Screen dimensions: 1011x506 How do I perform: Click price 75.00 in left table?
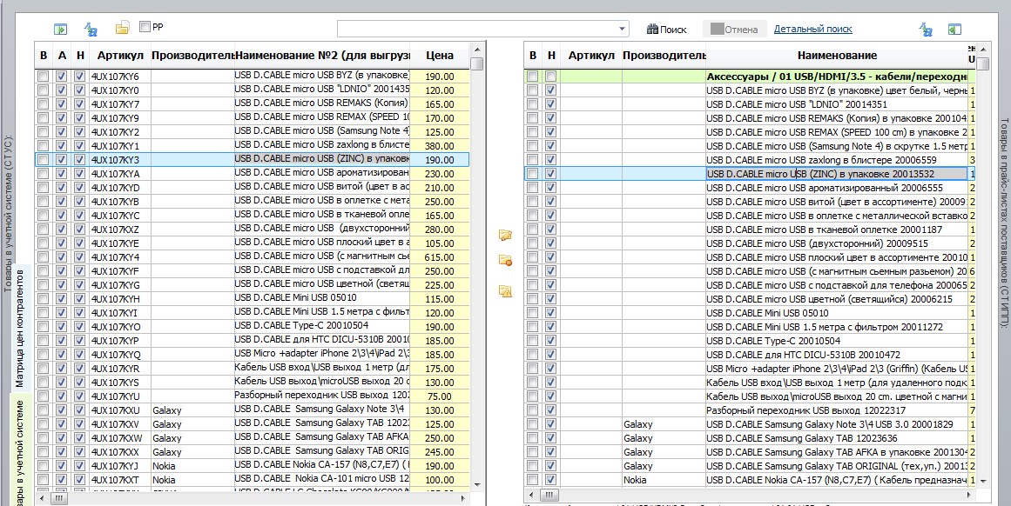click(x=440, y=396)
